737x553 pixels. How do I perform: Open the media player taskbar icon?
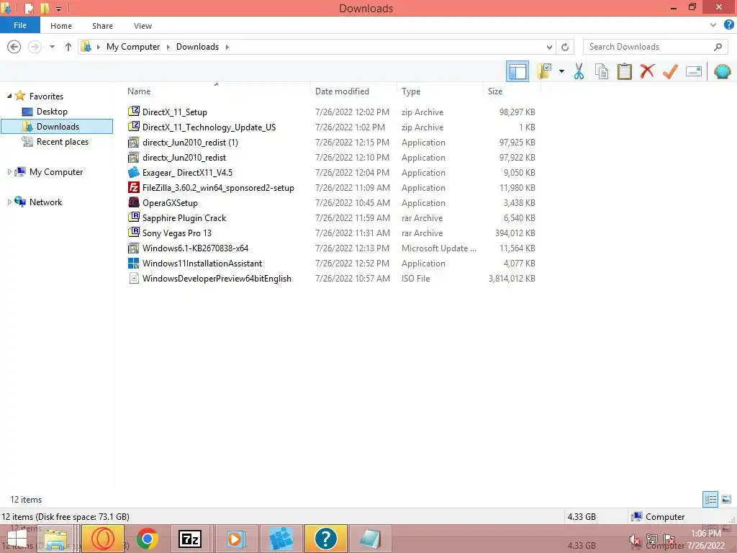click(235, 539)
